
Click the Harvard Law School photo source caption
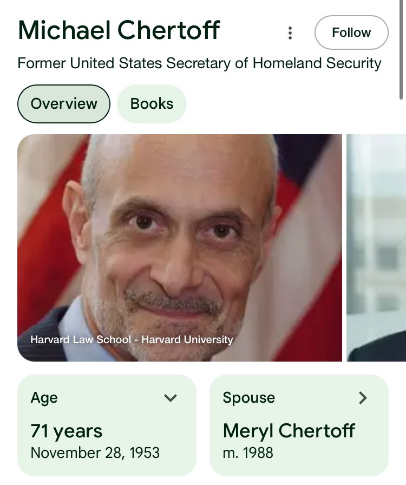(x=132, y=340)
